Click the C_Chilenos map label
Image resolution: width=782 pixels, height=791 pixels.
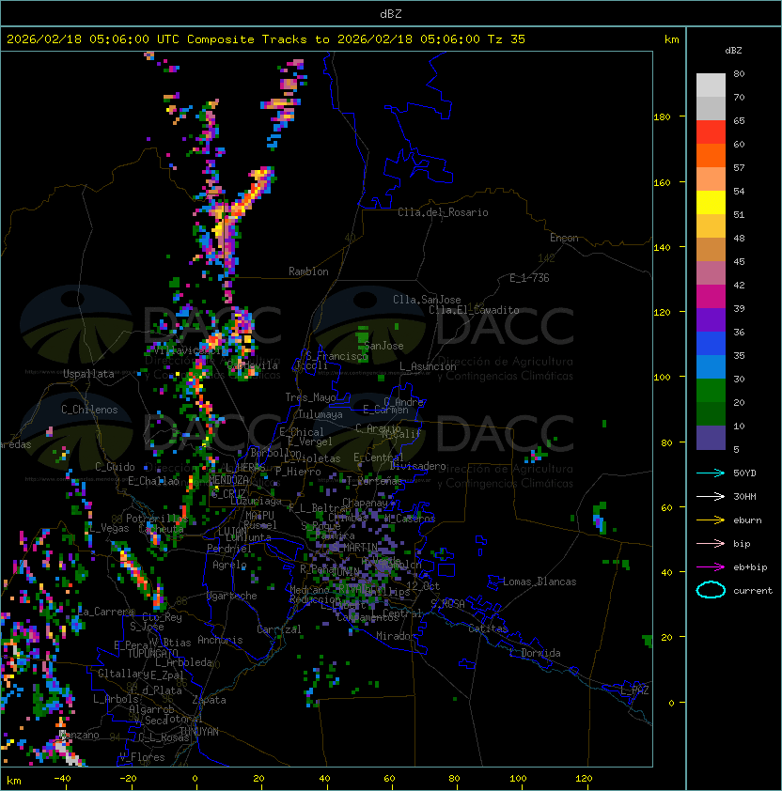89,410
